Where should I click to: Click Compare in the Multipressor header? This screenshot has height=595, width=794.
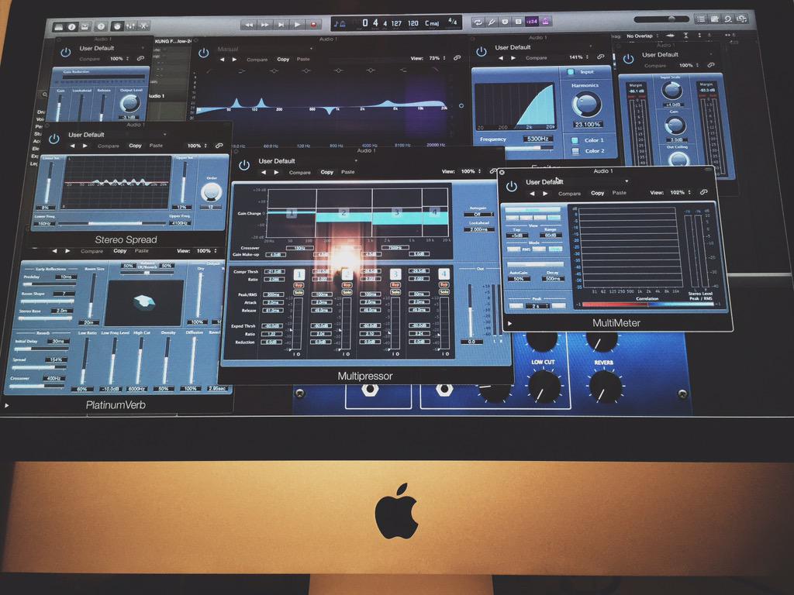(300, 173)
